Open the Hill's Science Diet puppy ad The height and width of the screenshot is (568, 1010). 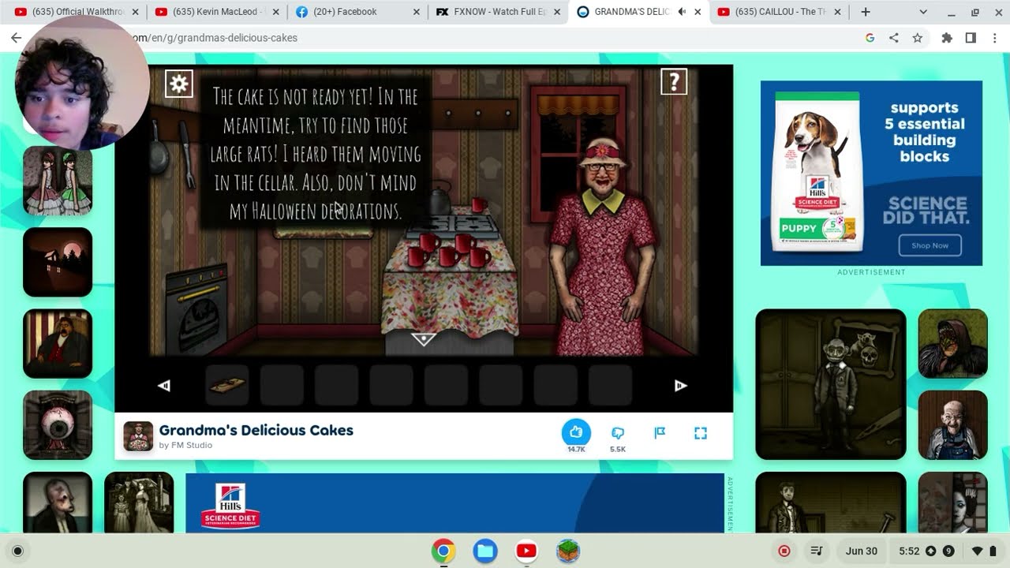click(x=871, y=173)
